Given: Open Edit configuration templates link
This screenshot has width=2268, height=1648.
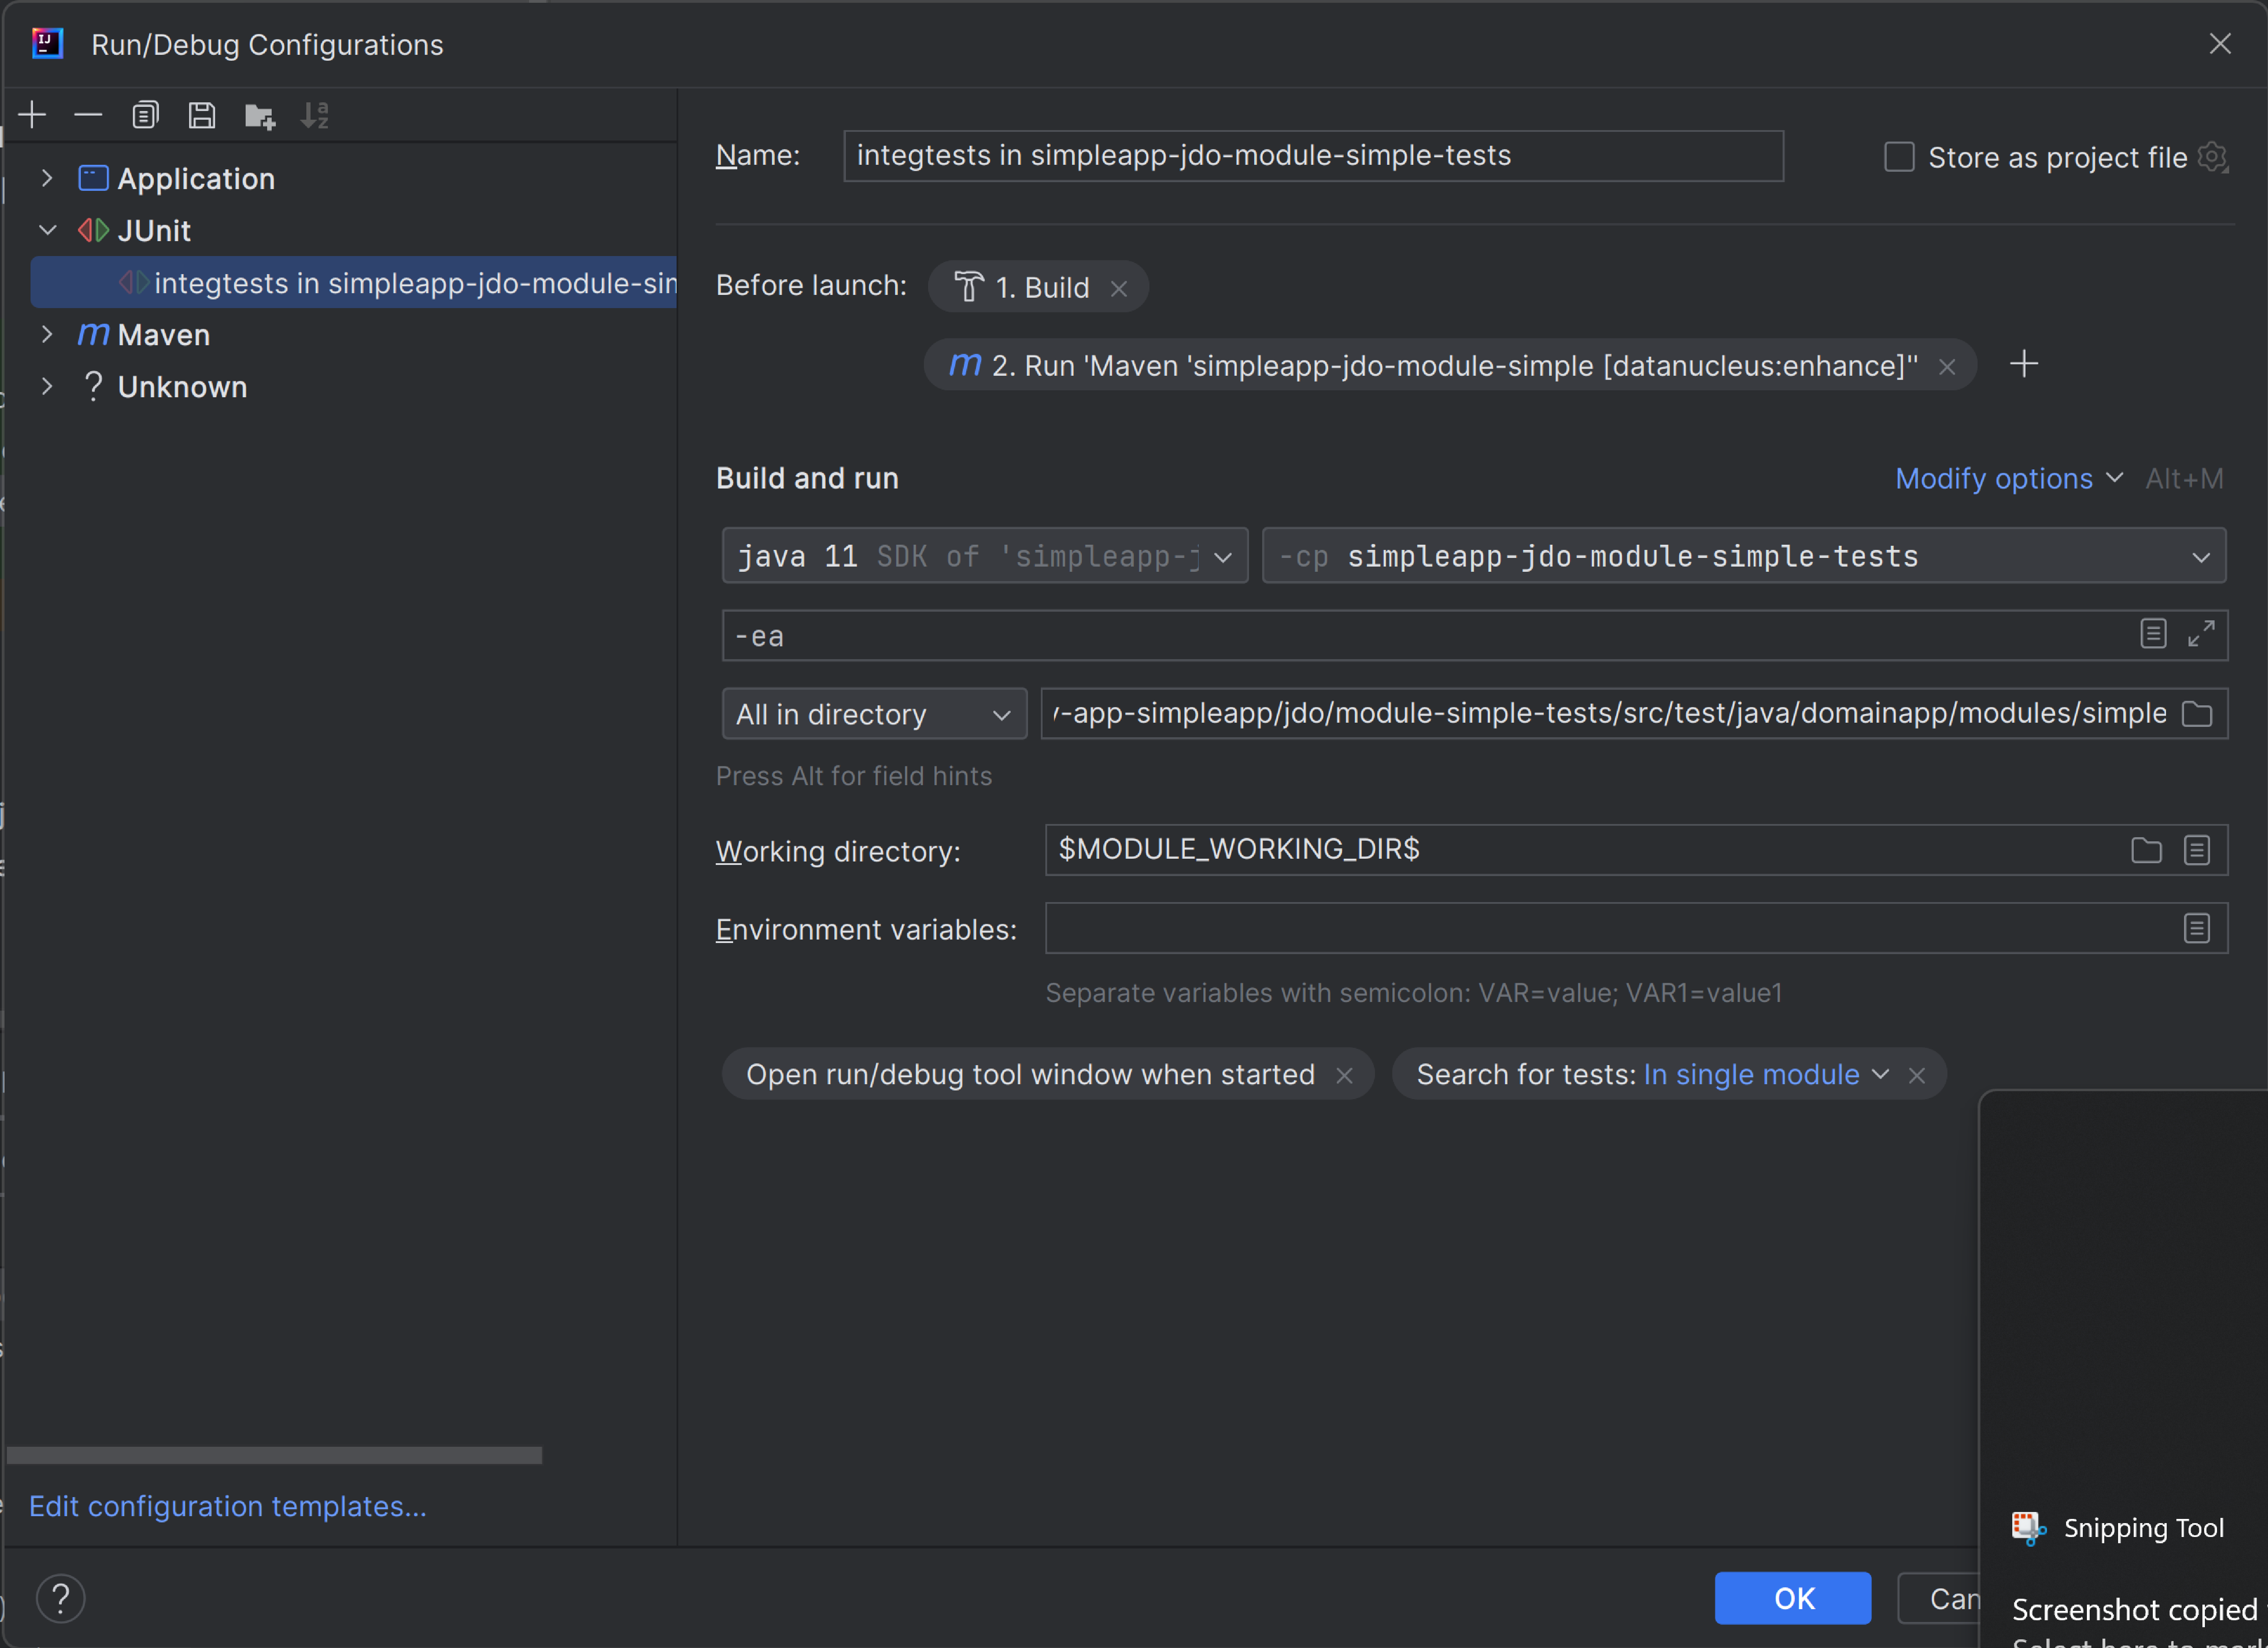Looking at the screenshot, I should click(228, 1506).
